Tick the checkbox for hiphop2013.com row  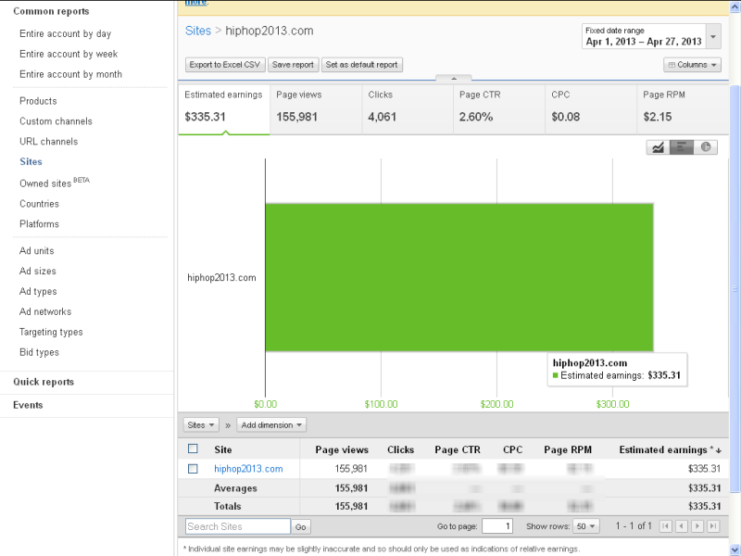pos(193,469)
